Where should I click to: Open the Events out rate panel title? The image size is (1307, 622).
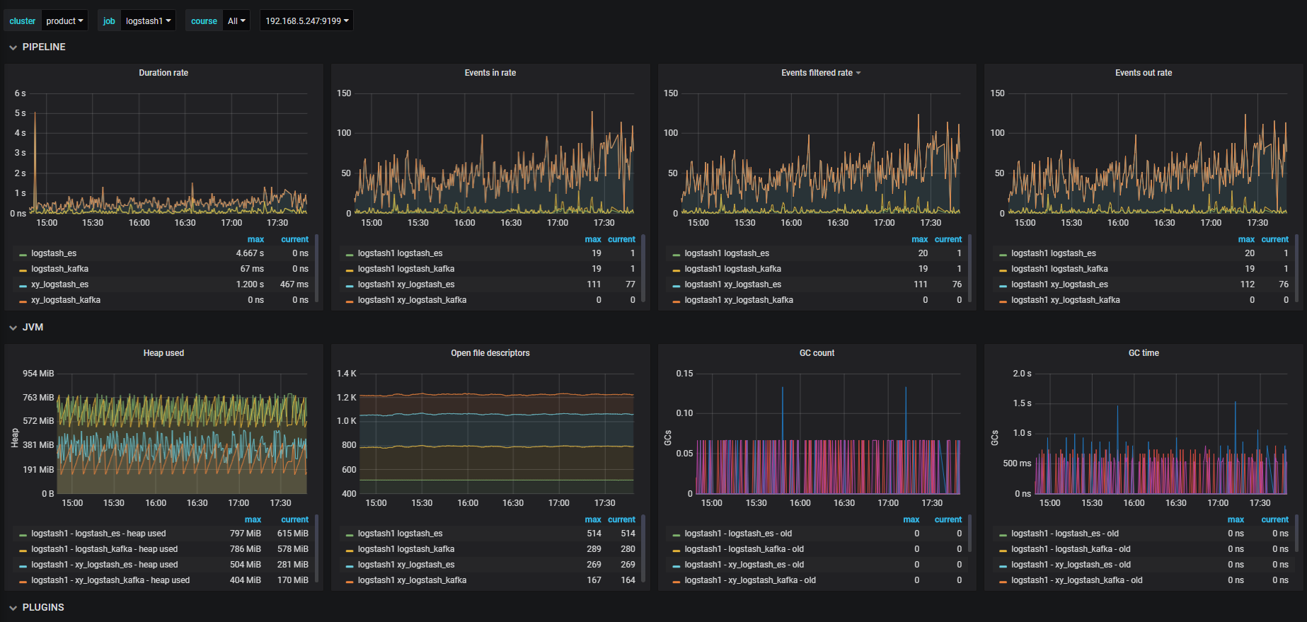[1144, 73]
